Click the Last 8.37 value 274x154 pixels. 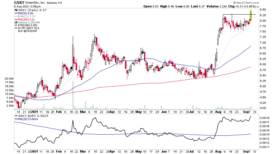pos(198,7)
